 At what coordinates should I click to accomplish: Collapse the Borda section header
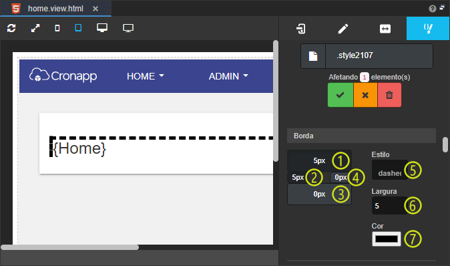pyautogui.click(x=361, y=136)
